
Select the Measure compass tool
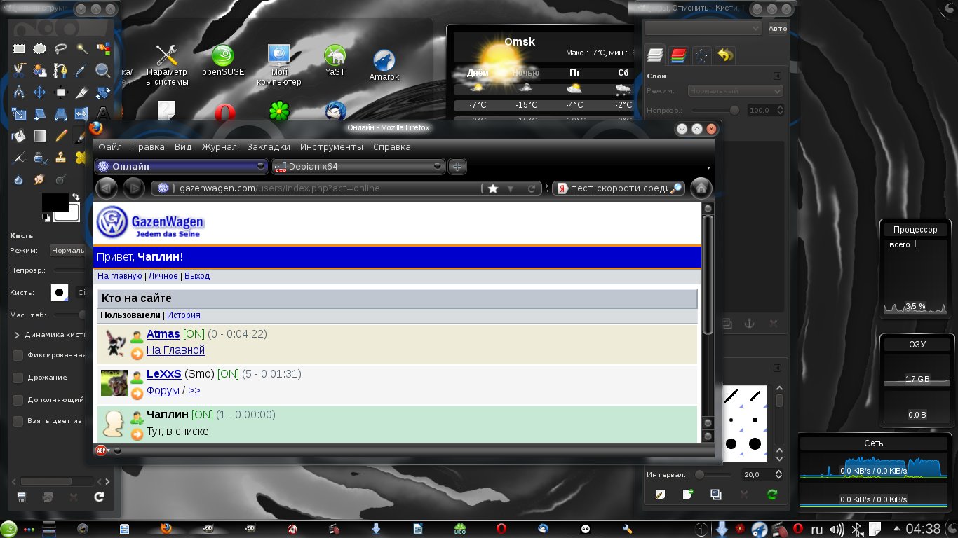19,92
